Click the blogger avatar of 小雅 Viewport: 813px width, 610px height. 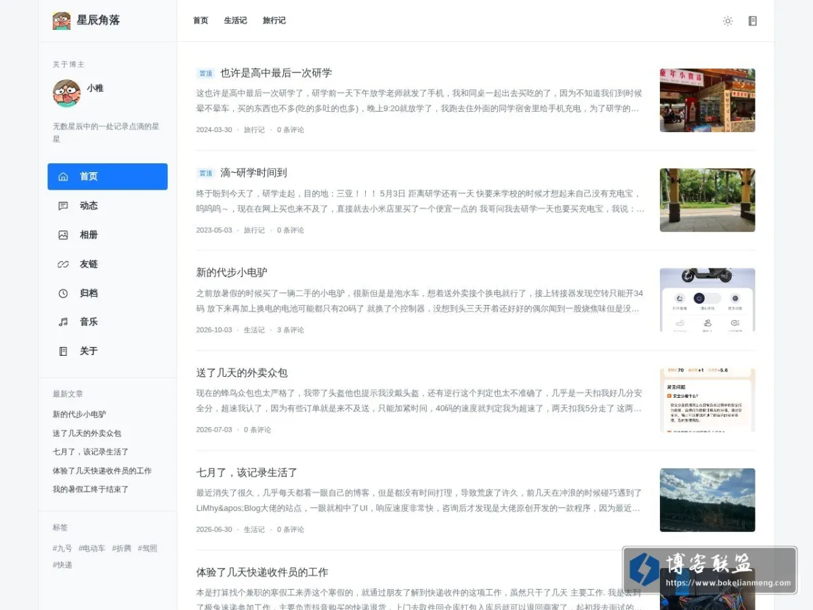(x=66, y=94)
